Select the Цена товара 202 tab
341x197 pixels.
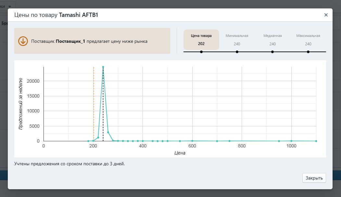201,40
